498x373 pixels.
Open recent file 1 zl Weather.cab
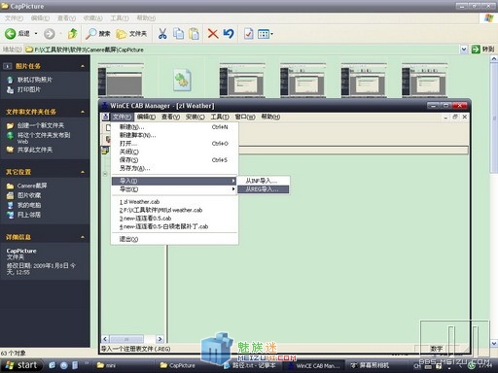tap(174, 202)
